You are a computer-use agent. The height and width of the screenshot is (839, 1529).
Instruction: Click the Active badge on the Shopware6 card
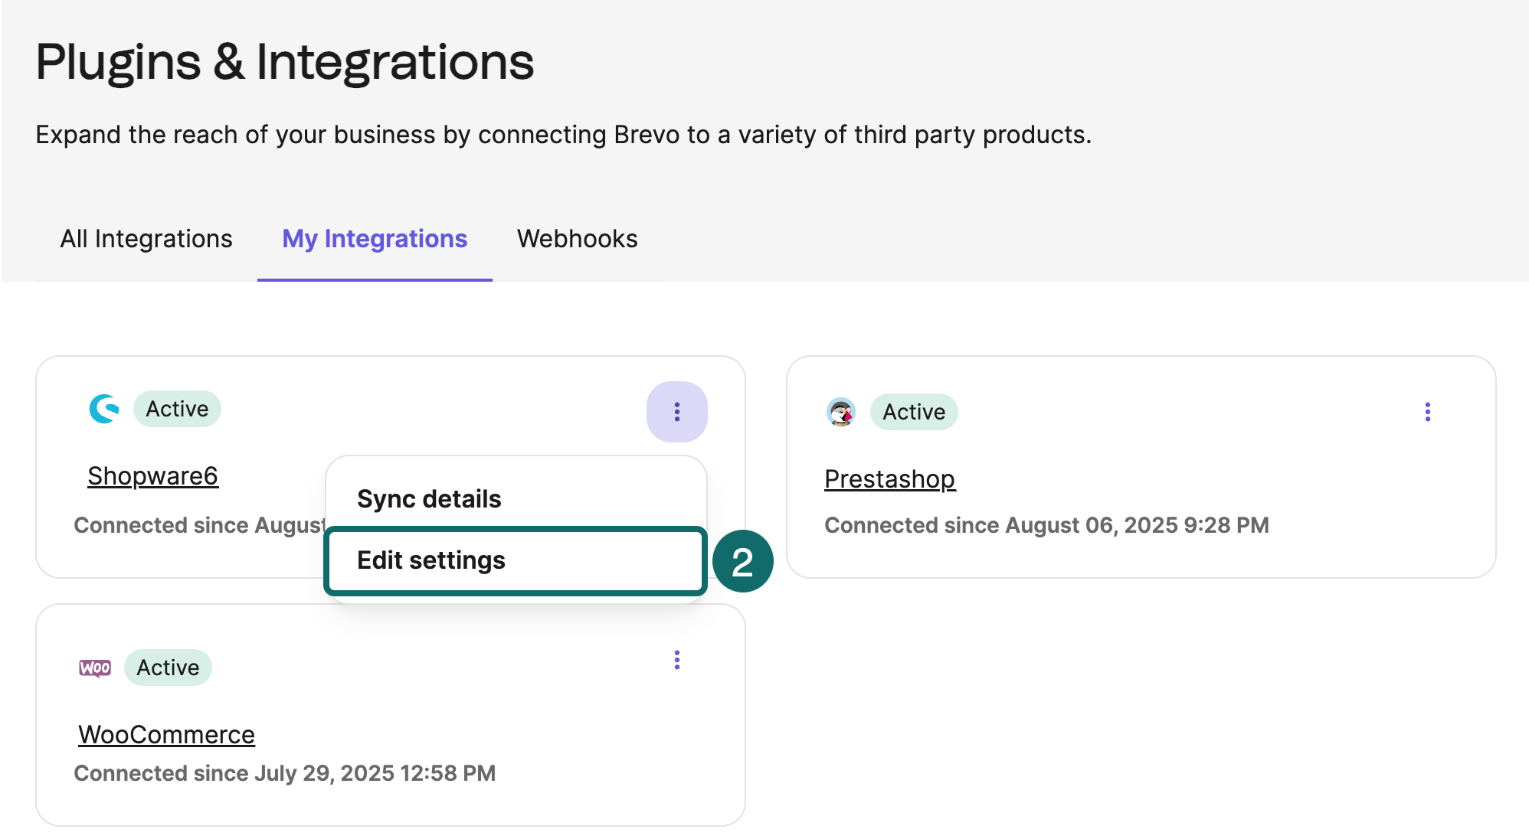click(177, 409)
